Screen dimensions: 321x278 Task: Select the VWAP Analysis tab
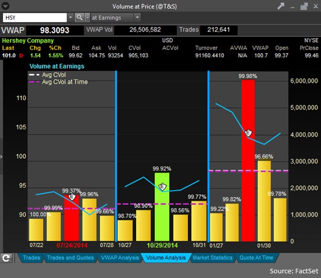pos(120,258)
